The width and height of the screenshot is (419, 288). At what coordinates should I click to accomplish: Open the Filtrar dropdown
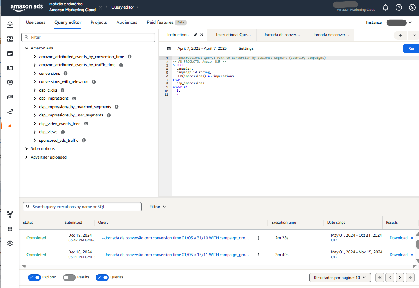coord(158,207)
